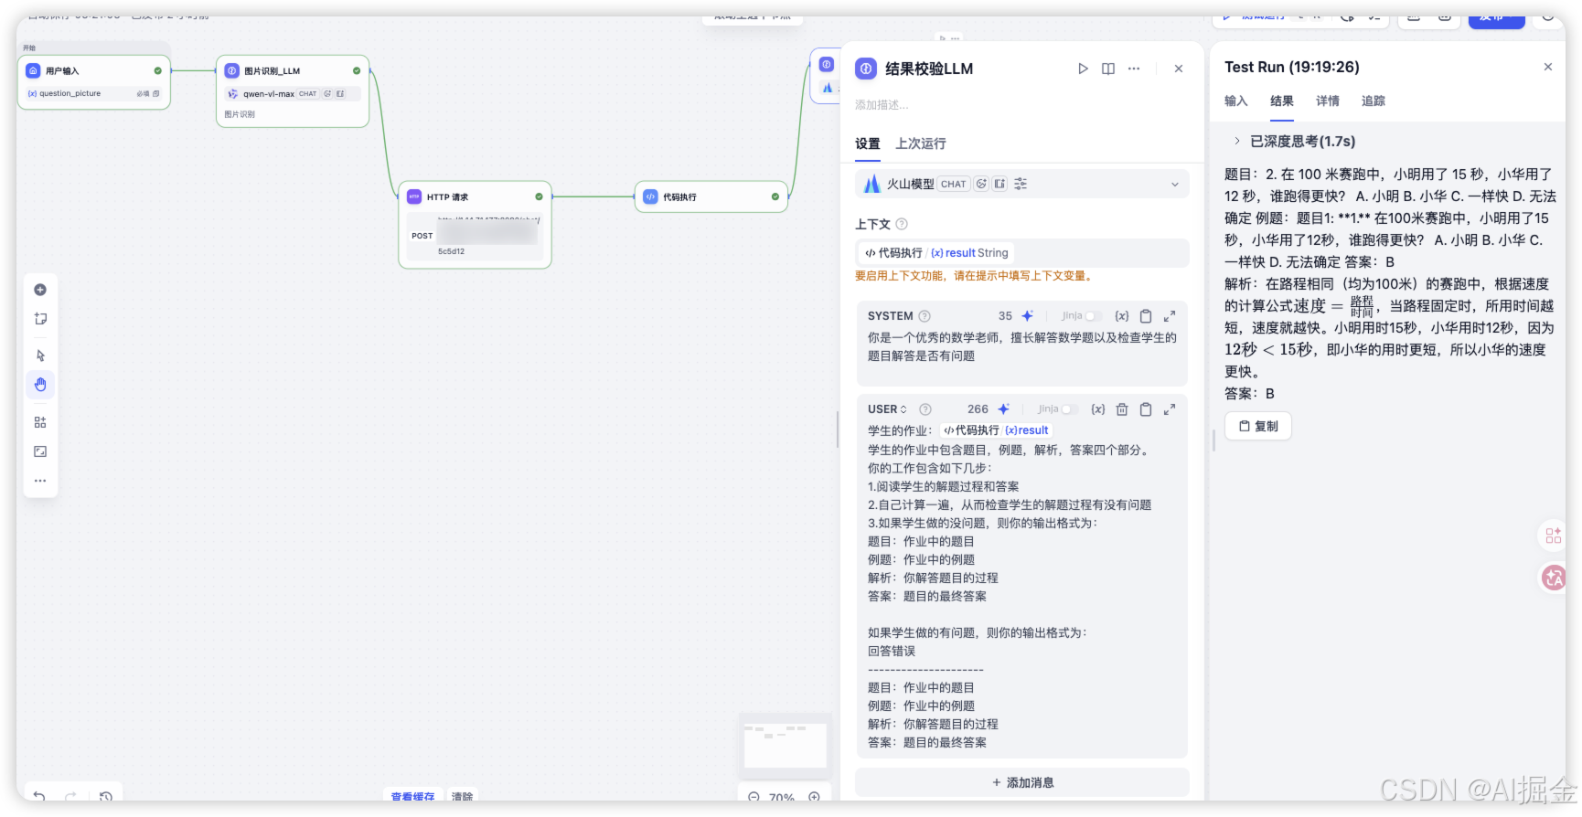Open the 输入 tab in Test Run
Screen dimensions: 1582x817
pyautogui.click(x=1236, y=101)
